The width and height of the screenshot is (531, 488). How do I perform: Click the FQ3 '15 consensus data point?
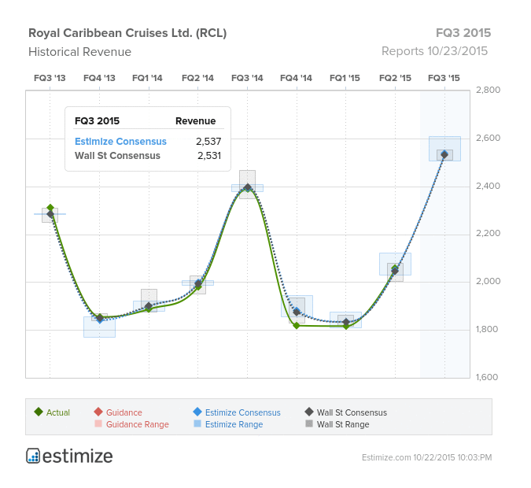tap(444, 155)
